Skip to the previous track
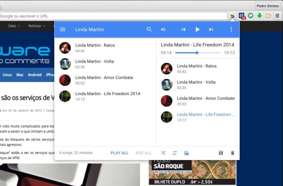283x186 pixels. point(183,29)
